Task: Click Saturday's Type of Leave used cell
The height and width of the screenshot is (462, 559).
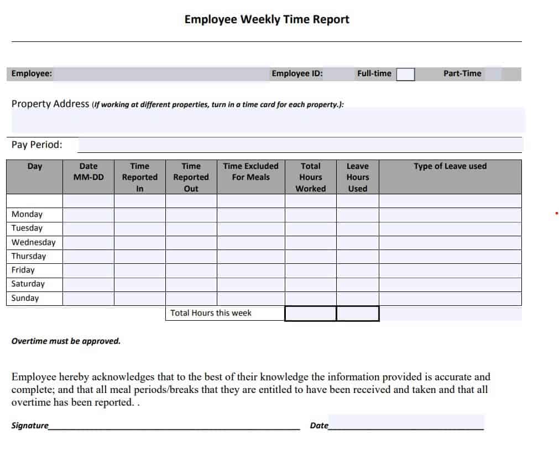Action: 450,285
